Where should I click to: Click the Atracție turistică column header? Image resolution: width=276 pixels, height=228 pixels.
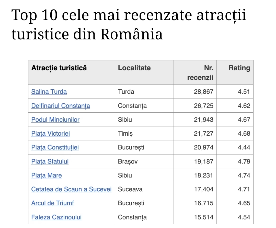coord(72,72)
